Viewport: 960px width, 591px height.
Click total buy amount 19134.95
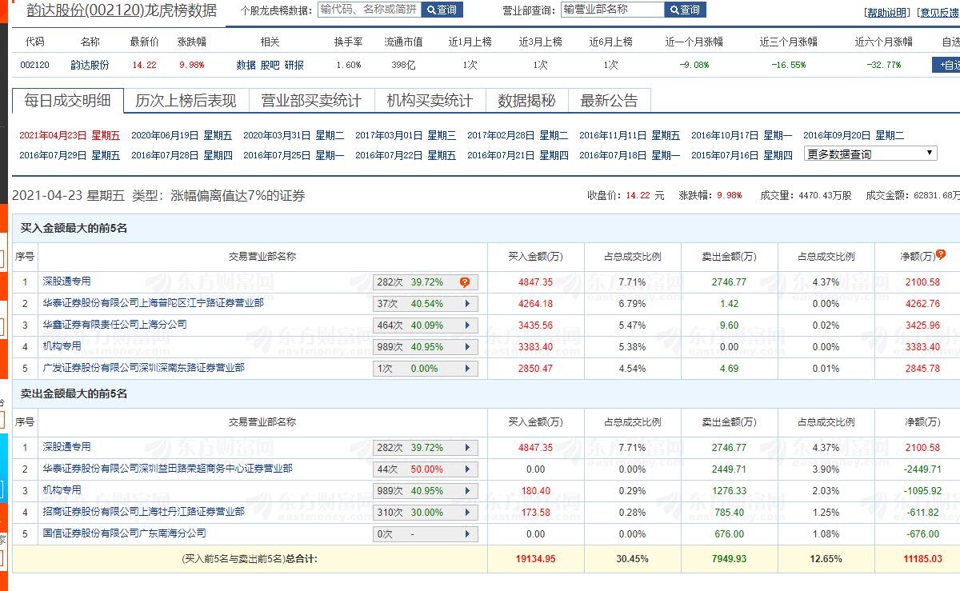tap(536, 559)
